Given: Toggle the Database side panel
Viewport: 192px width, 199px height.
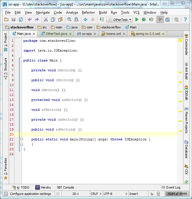Looking at the screenshot, I should [x=186, y=149].
